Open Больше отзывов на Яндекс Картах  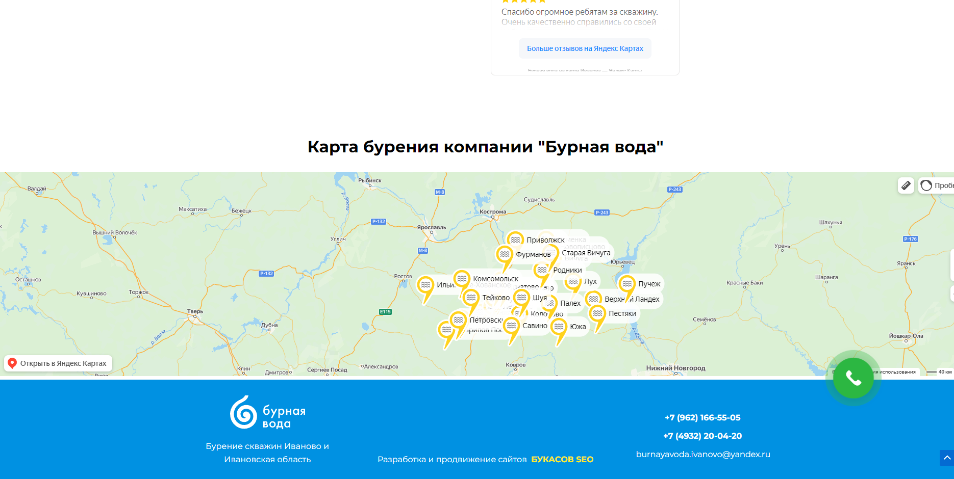click(585, 48)
